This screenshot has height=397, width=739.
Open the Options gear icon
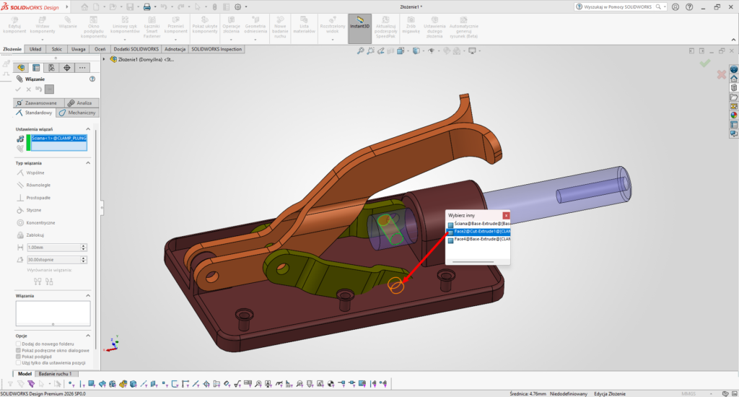(238, 7)
